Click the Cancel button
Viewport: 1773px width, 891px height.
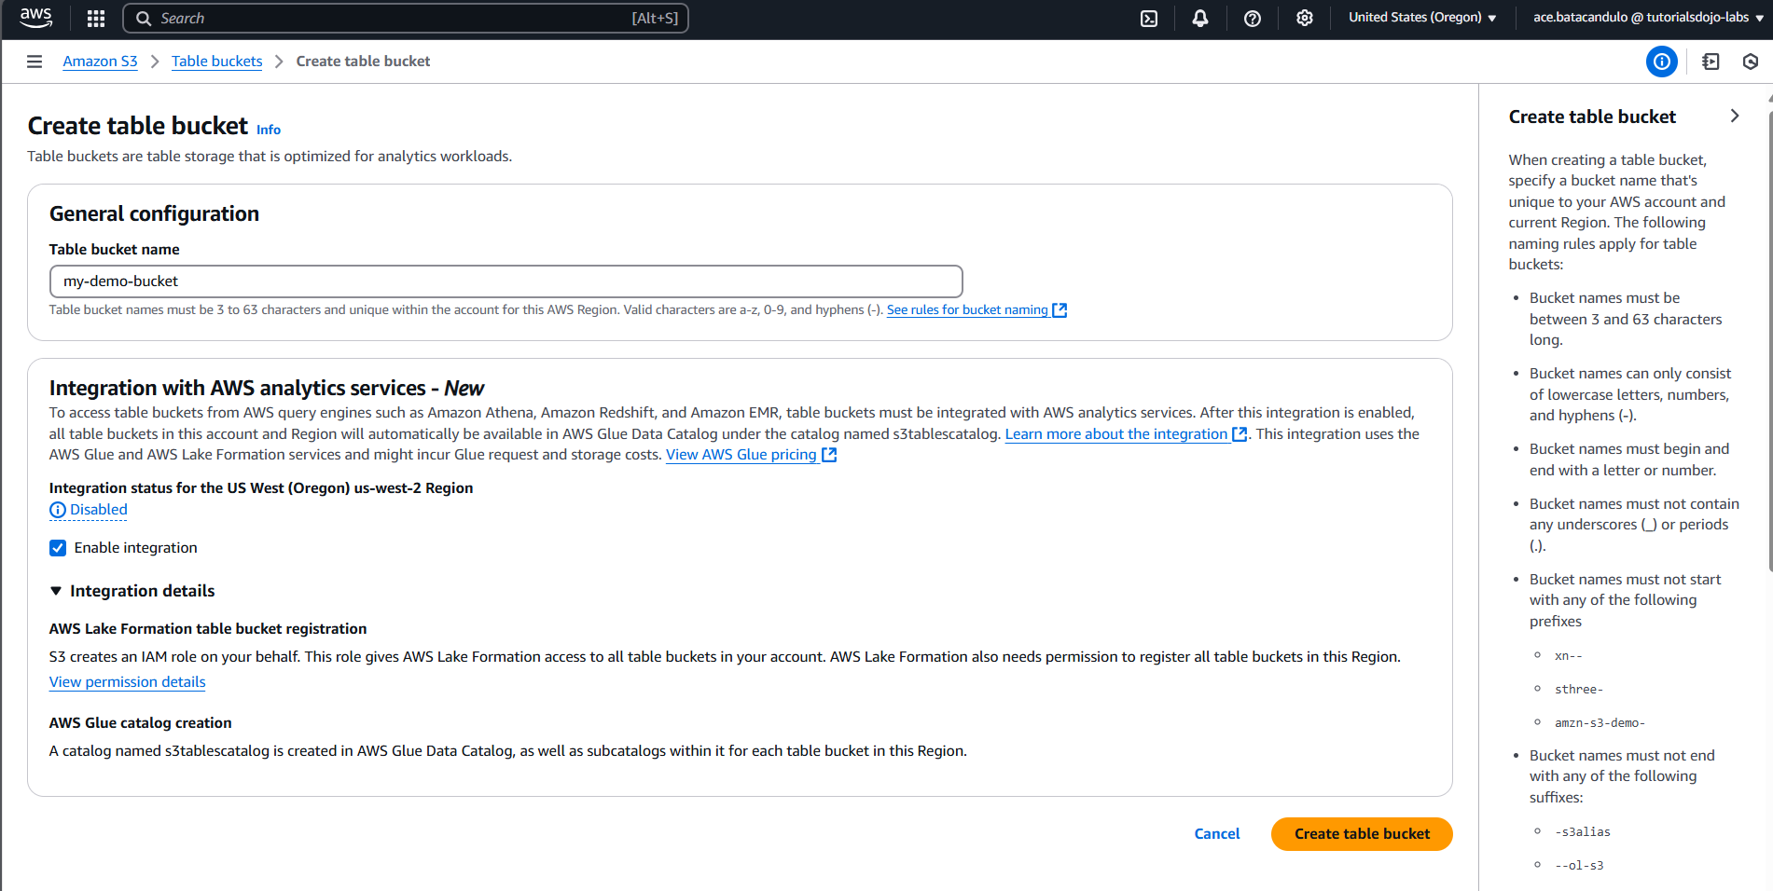[1217, 834]
